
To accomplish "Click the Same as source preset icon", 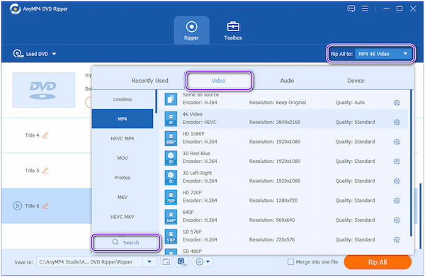I will [171, 99].
